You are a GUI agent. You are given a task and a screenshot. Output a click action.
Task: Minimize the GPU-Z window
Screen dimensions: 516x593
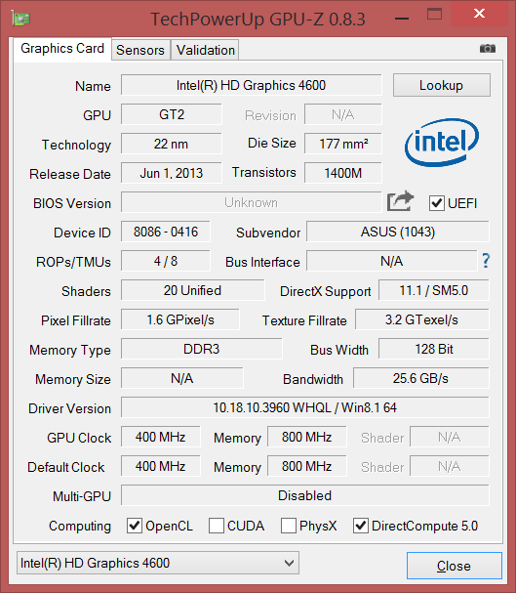click(402, 19)
